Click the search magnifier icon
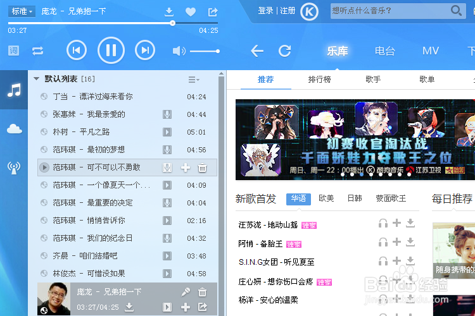475x316 pixels. point(456,11)
